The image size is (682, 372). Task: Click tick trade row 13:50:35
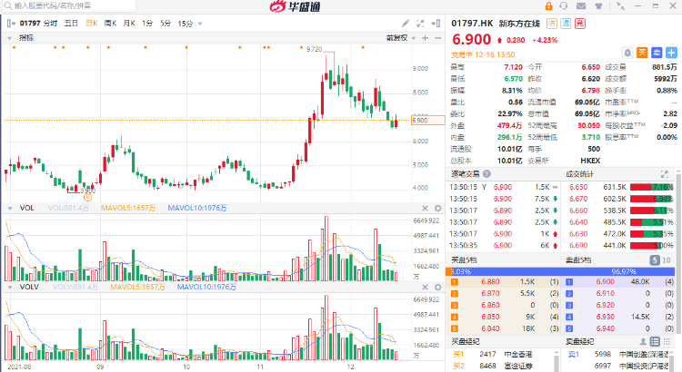click(504, 246)
